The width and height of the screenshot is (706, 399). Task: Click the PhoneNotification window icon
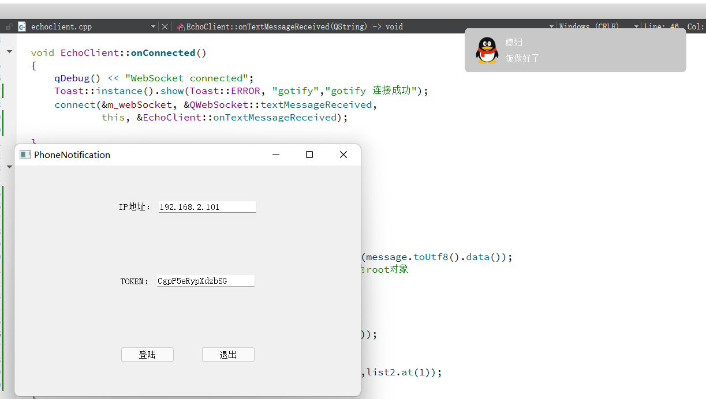pyautogui.click(x=25, y=155)
